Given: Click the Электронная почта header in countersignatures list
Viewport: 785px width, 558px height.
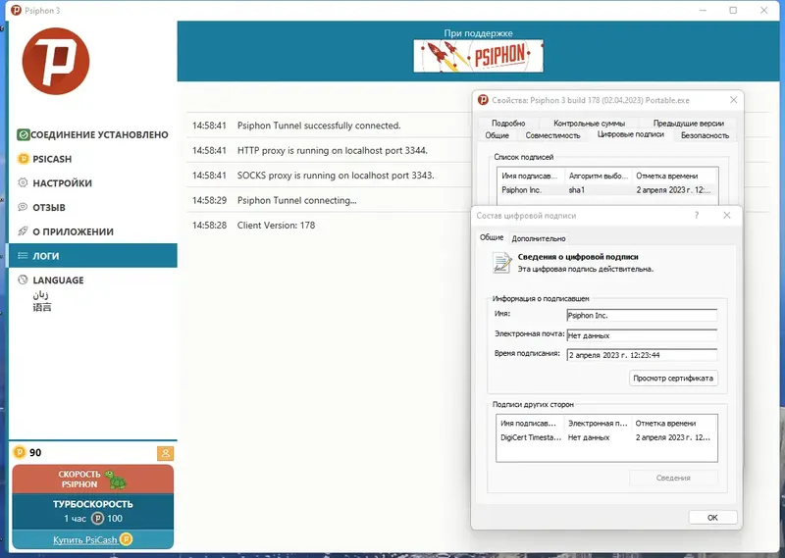Looking at the screenshot, I should 598,423.
